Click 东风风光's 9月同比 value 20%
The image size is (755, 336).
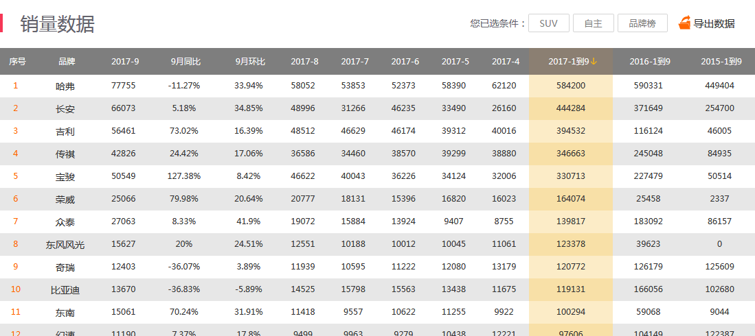[184, 243]
